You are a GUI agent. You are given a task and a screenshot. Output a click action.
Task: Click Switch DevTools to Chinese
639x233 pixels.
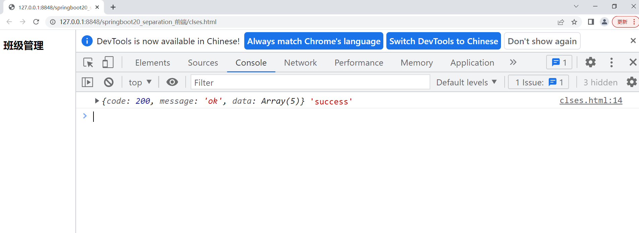tap(444, 41)
